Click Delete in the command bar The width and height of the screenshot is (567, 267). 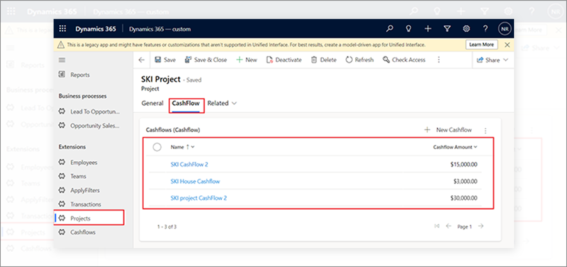tap(324, 60)
